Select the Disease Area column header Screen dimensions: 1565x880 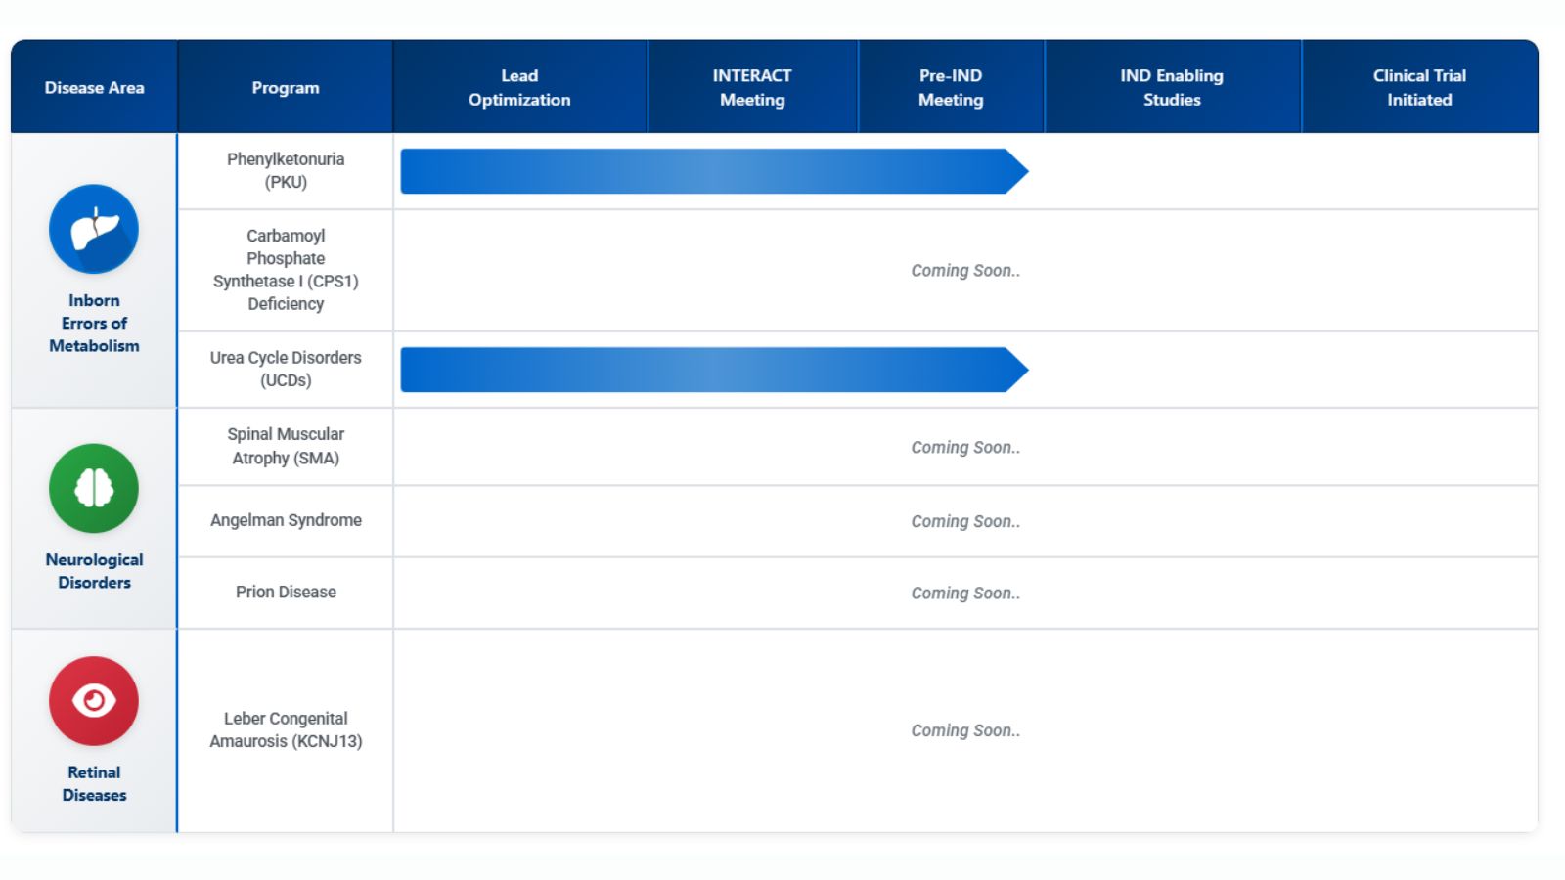coord(94,87)
